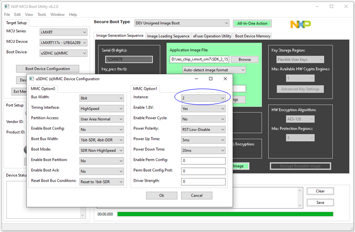
Task: Open the Help menu
Action: point(73,15)
